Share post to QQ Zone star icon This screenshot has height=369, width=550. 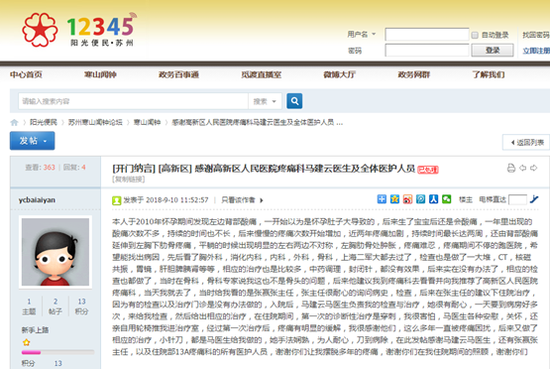pyautogui.click(x=394, y=199)
